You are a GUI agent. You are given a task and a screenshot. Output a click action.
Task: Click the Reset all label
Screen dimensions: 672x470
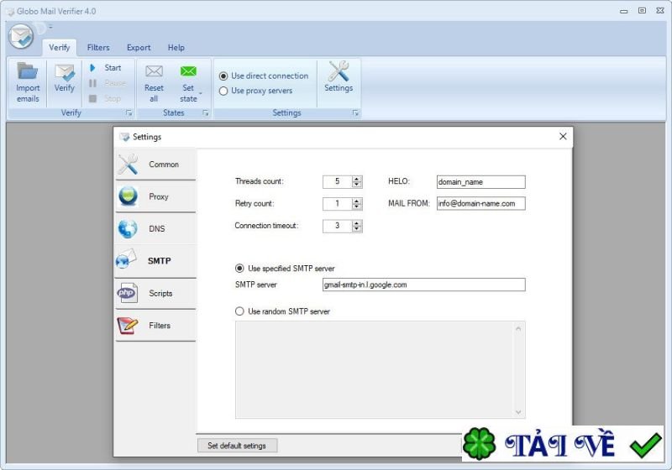154,93
